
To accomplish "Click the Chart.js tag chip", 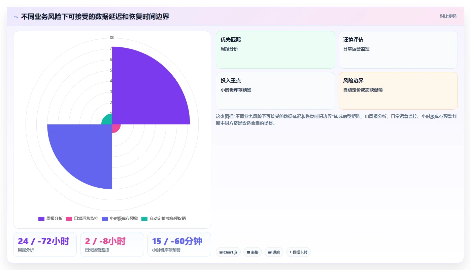I will click(228, 252).
